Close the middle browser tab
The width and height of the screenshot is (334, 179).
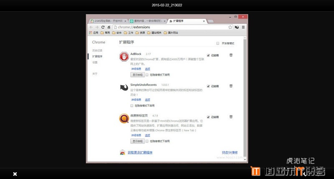[x=164, y=21]
